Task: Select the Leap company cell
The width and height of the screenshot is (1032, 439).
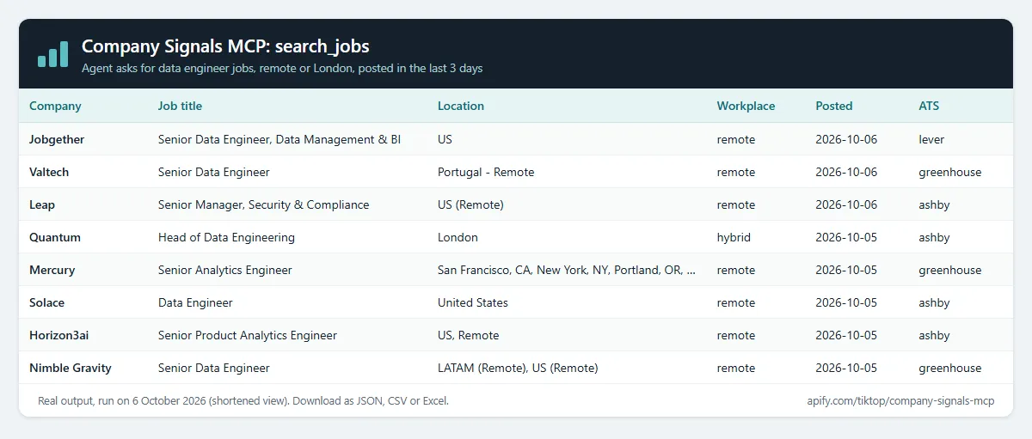Action: (42, 204)
